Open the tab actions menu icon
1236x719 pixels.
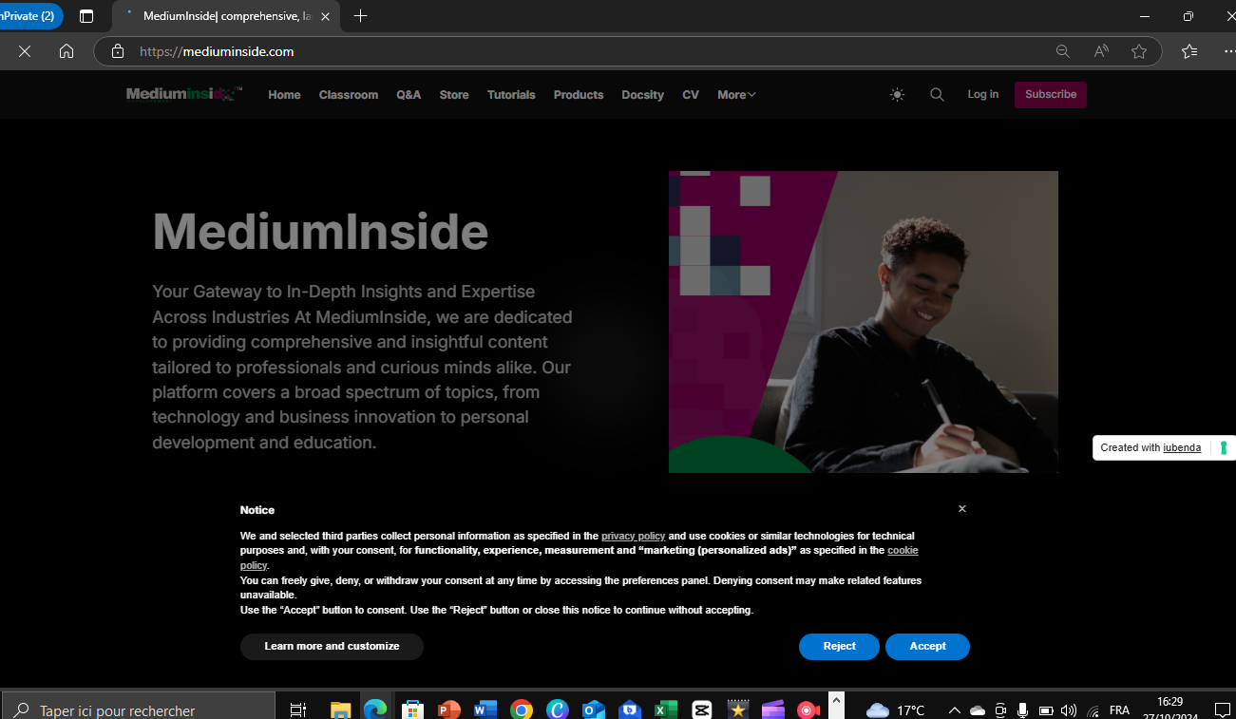pyautogui.click(x=86, y=16)
